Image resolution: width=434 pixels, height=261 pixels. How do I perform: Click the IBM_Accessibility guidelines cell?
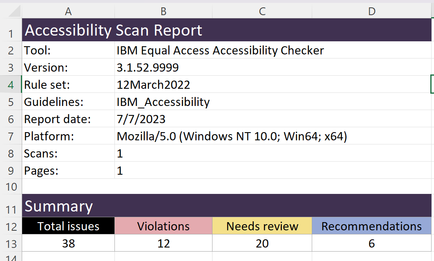163,102
